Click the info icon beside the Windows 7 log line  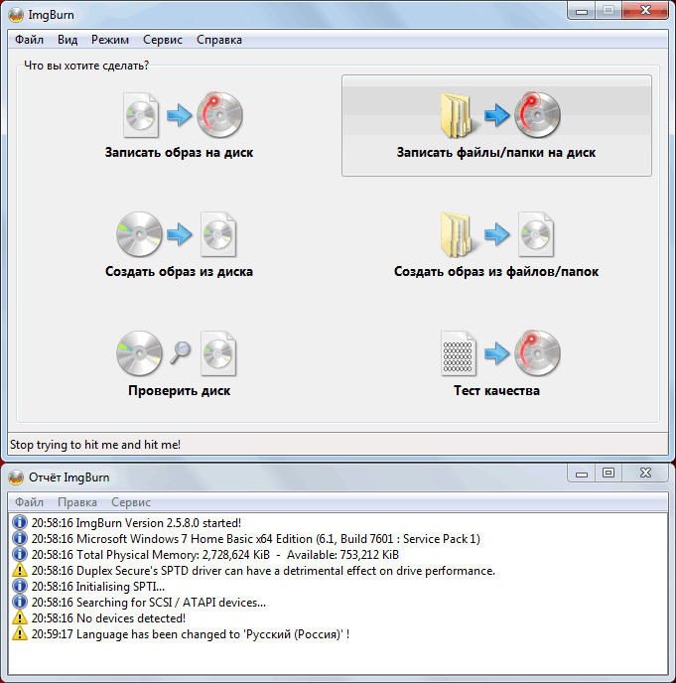20,539
